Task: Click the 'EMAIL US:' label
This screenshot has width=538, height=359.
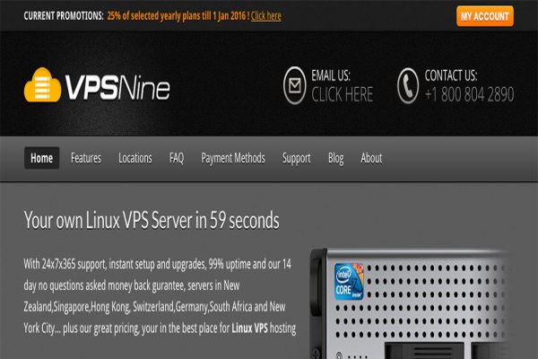Action: pyautogui.click(x=331, y=75)
